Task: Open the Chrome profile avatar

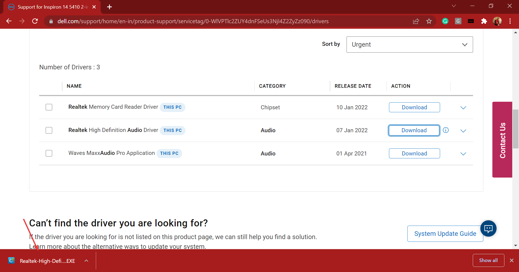Action: [497, 21]
